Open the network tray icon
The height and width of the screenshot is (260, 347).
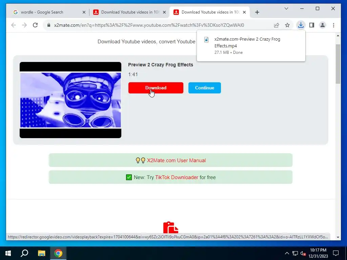click(295, 253)
